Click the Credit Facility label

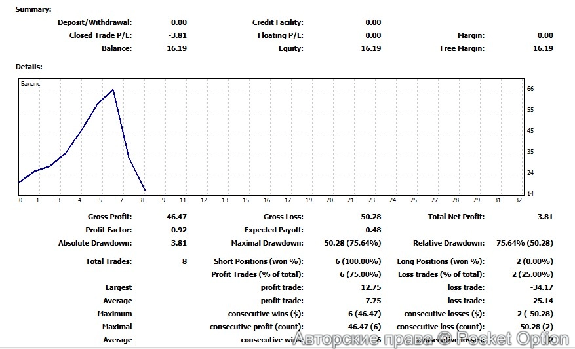(x=277, y=22)
